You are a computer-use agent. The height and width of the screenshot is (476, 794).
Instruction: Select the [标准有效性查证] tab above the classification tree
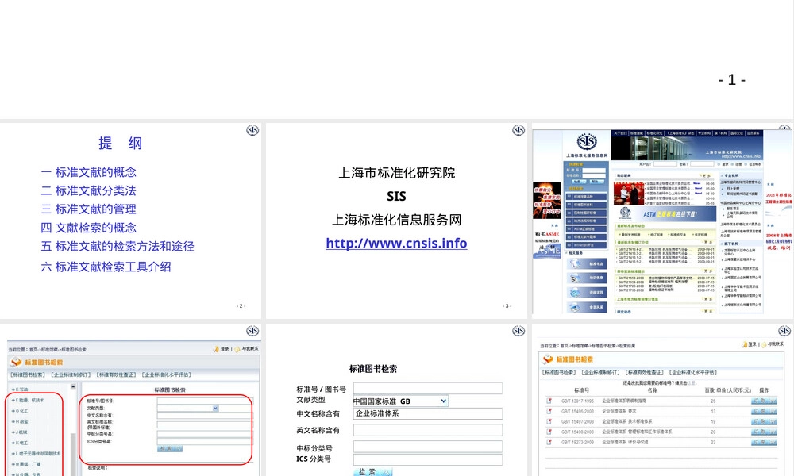coord(117,374)
